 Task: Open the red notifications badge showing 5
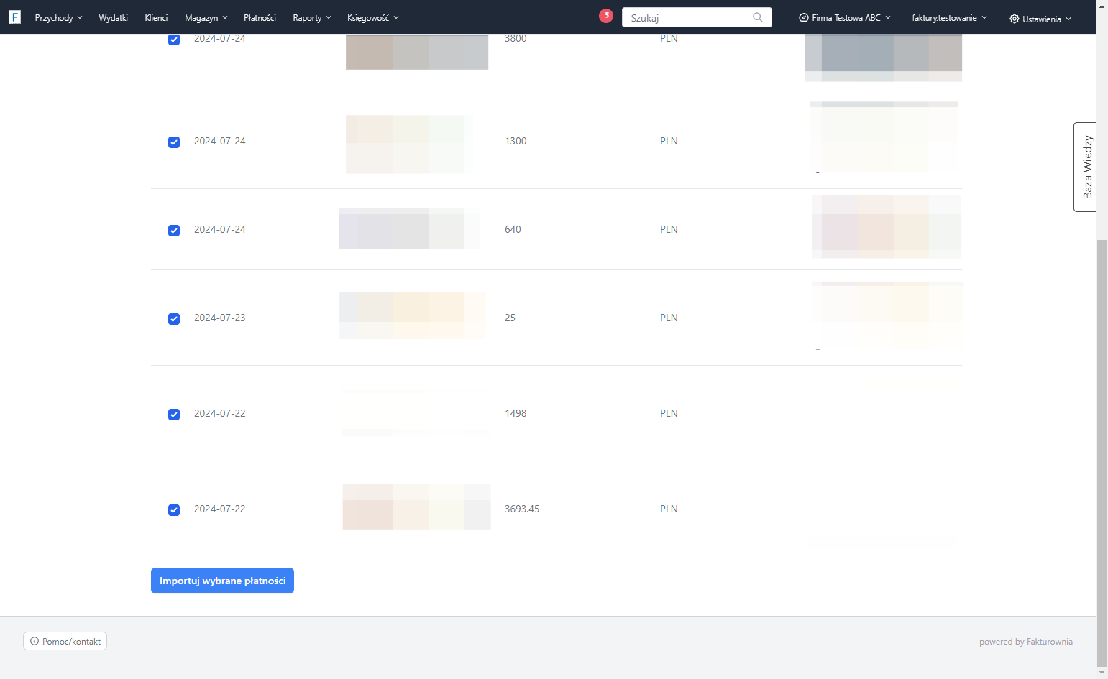[x=606, y=15]
